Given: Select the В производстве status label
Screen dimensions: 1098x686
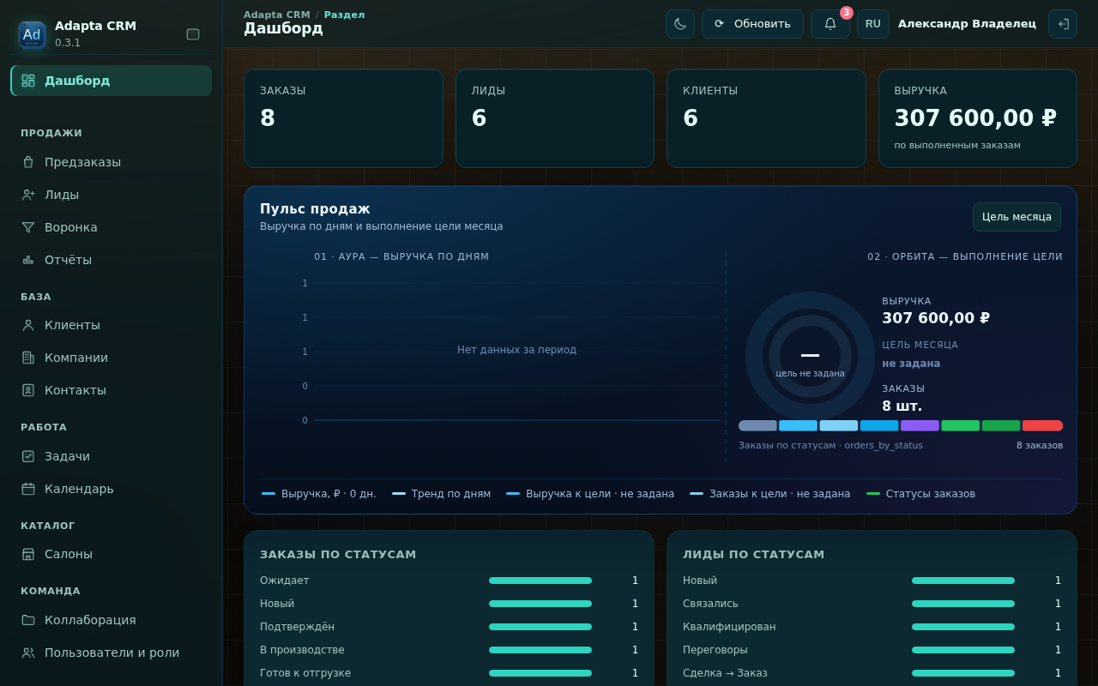Looking at the screenshot, I should 302,650.
